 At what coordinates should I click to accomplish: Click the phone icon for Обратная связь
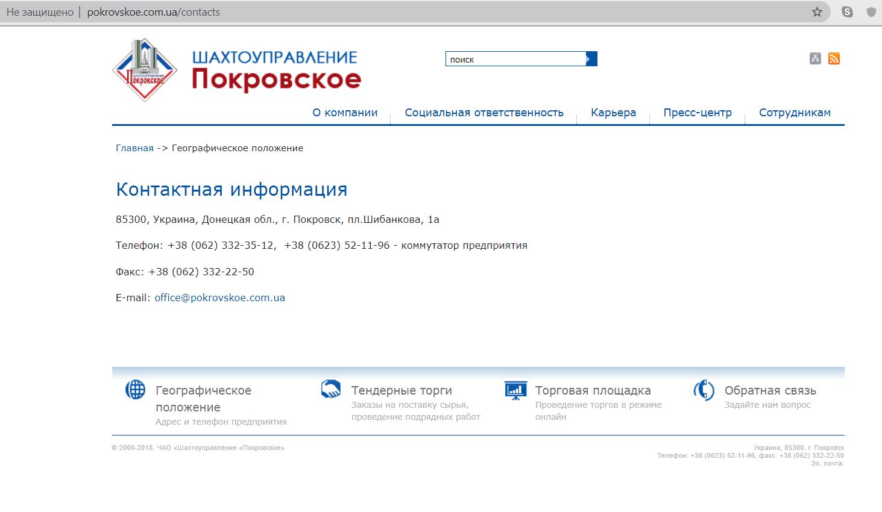(704, 390)
